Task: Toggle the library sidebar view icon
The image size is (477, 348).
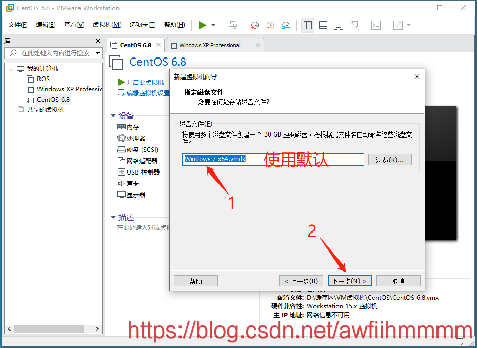Action: pos(308,25)
